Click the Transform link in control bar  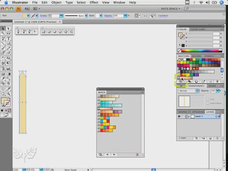pyautogui.click(x=163, y=16)
